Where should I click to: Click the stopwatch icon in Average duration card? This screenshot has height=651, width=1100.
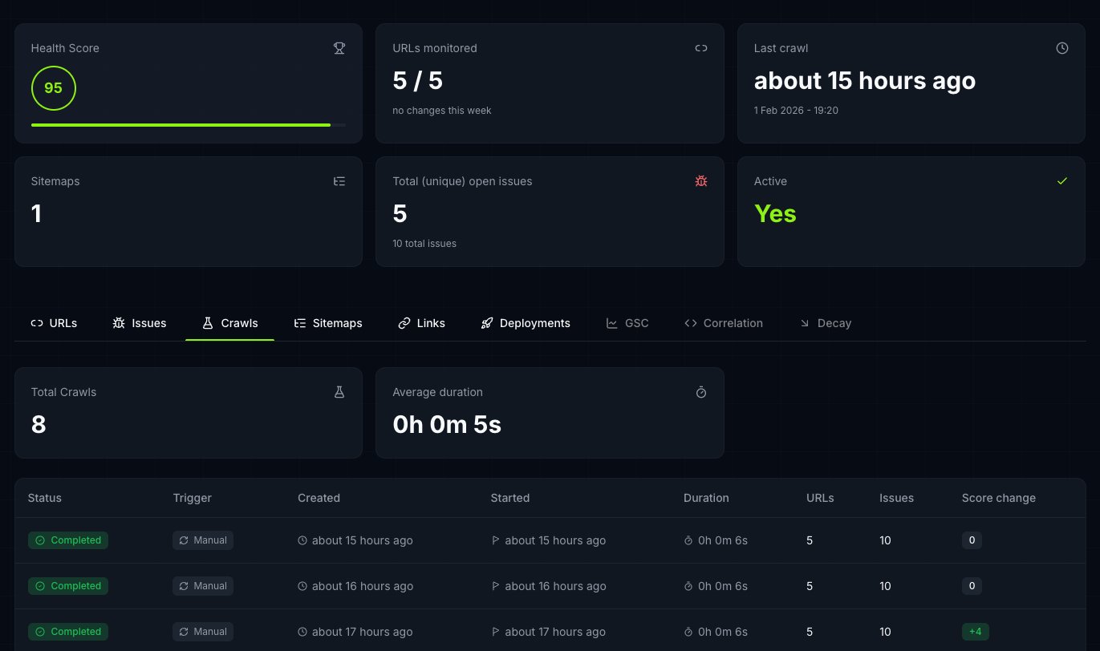point(701,392)
